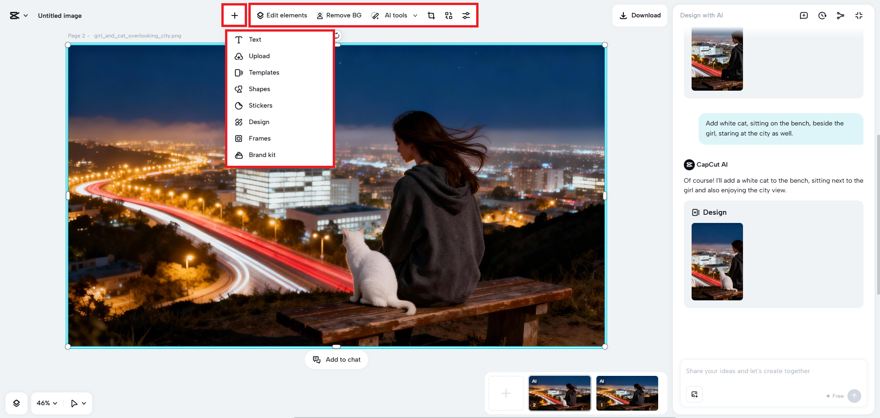Choose Templates from the add menu
This screenshot has width=880, height=418.
[x=264, y=73]
